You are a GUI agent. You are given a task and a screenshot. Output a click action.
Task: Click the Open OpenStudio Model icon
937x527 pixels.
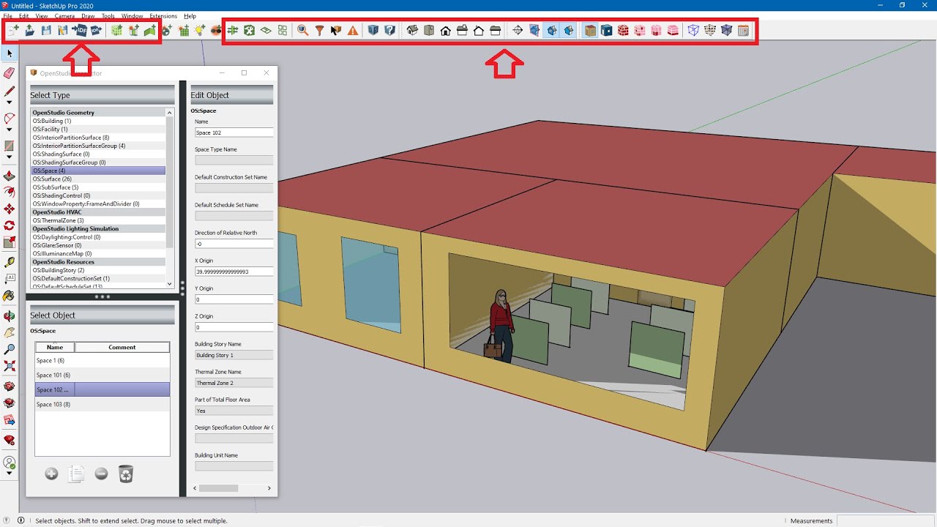tap(30, 30)
